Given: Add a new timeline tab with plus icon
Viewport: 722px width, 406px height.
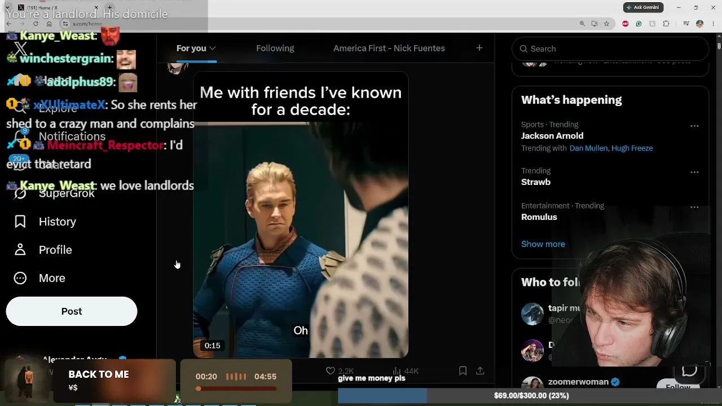Looking at the screenshot, I should coord(479,48).
